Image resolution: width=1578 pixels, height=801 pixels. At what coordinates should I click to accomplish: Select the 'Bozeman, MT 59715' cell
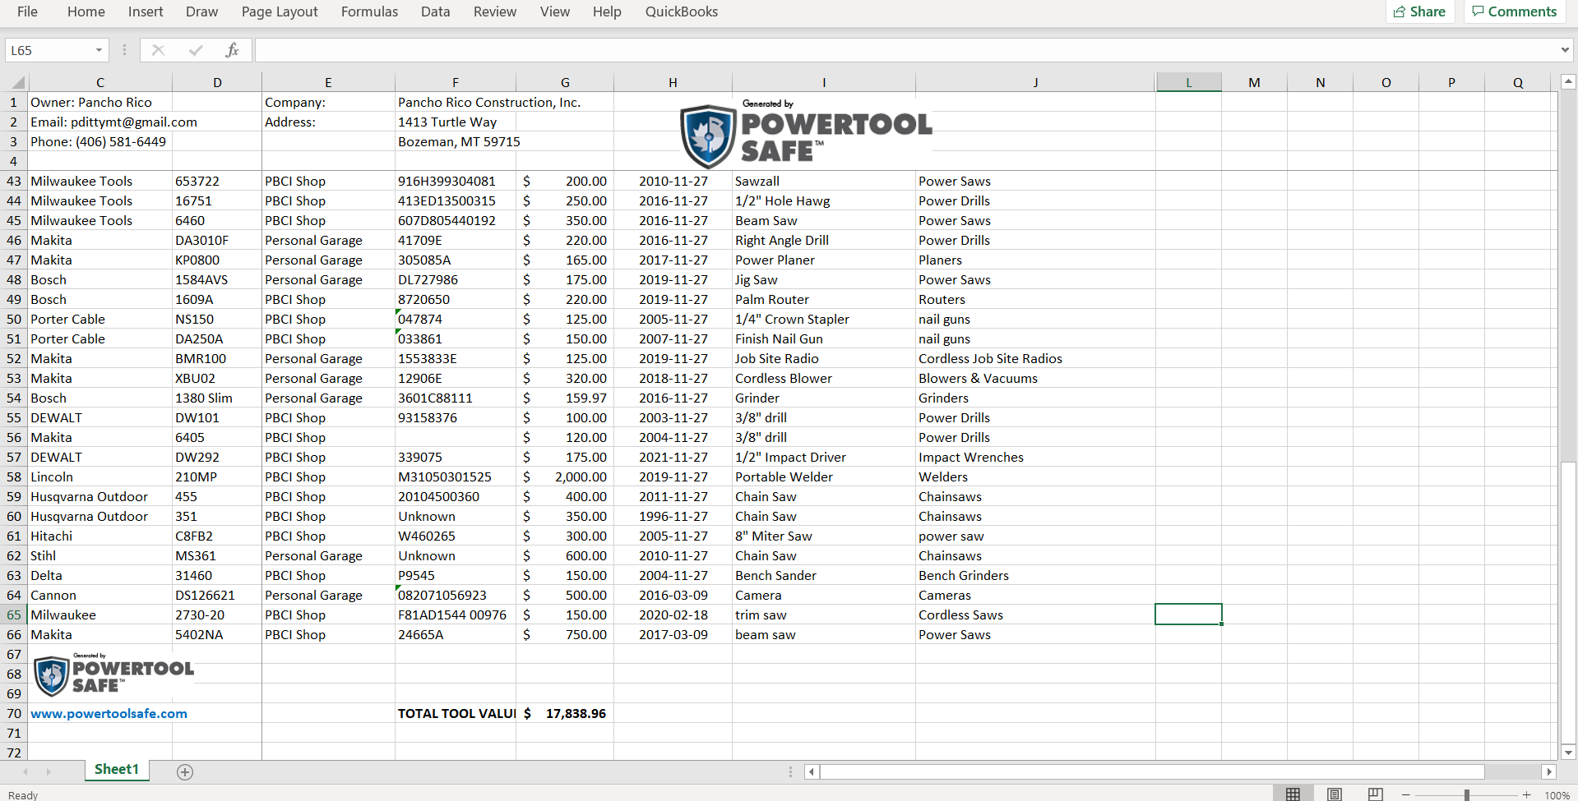pos(456,141)
